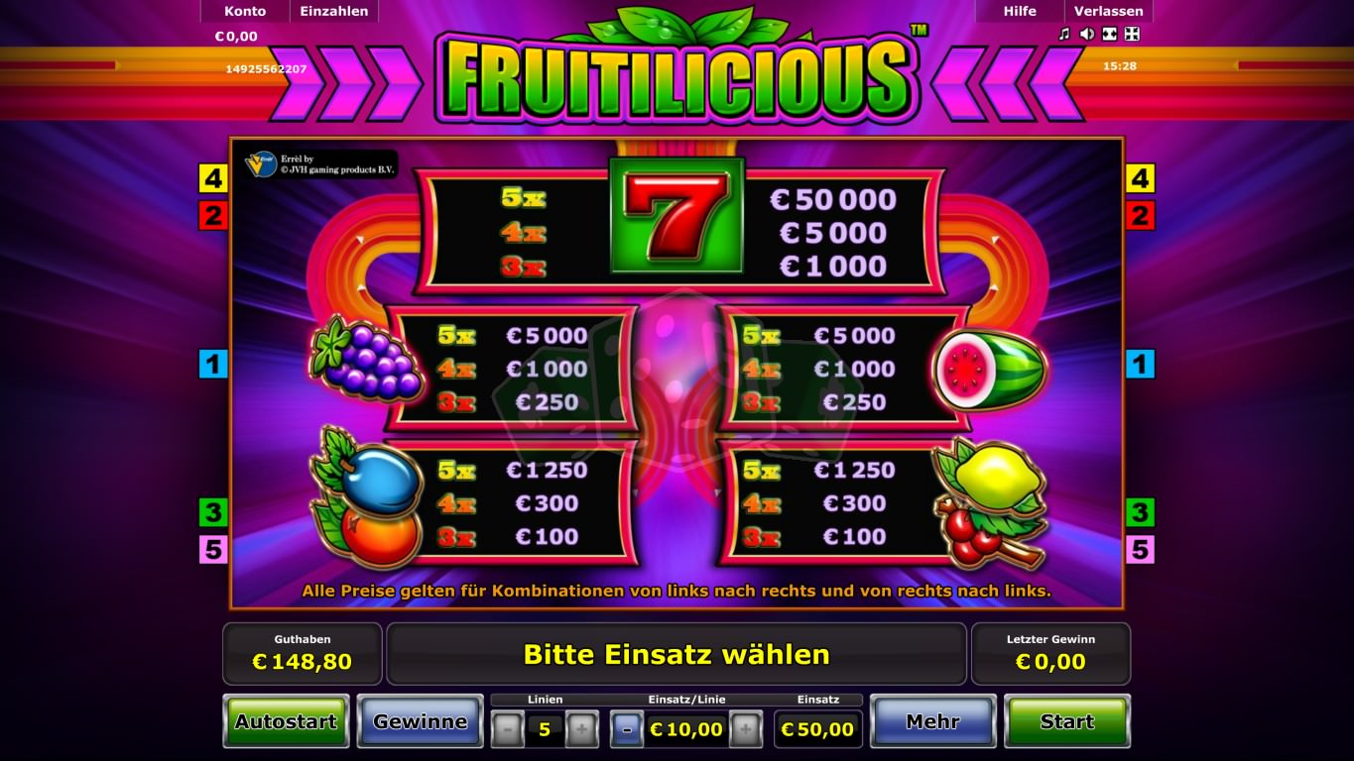The width and height of the screenshot is (1354, 761).
Task: Open the Einzahlen deposit menu
Action: pyautogui.click(x=334, y=11)
